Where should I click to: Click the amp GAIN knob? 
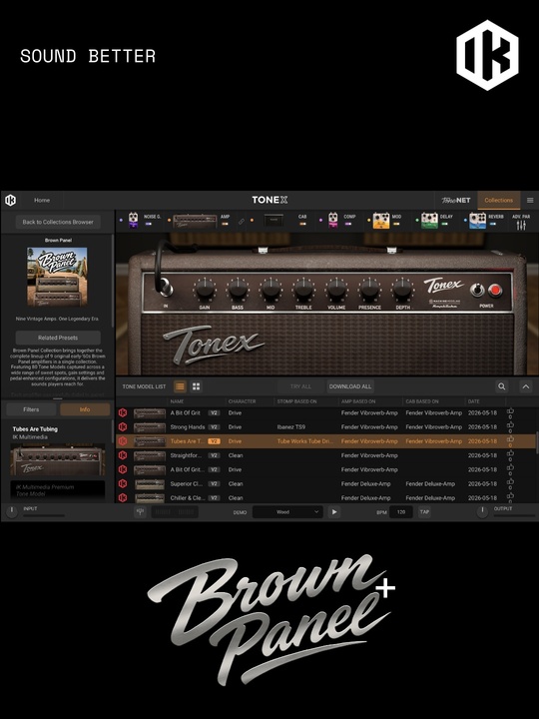(x=205, y=289)
